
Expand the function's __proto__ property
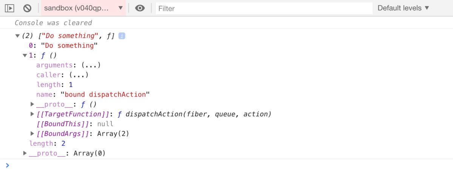32,104
